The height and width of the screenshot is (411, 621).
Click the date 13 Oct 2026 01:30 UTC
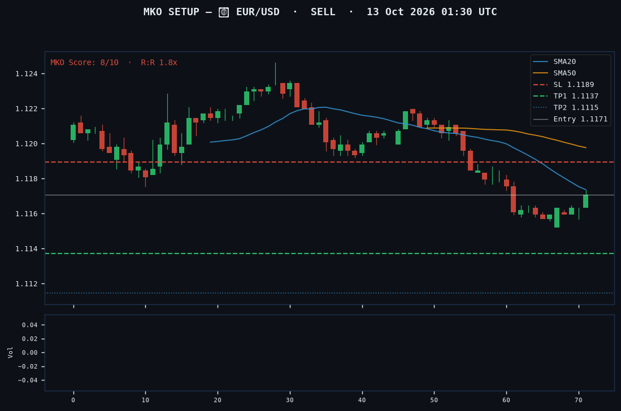pos(432,12)
